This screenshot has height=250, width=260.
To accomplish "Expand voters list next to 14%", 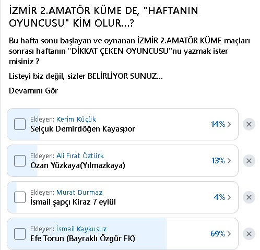I will click(x=229, y=124).
